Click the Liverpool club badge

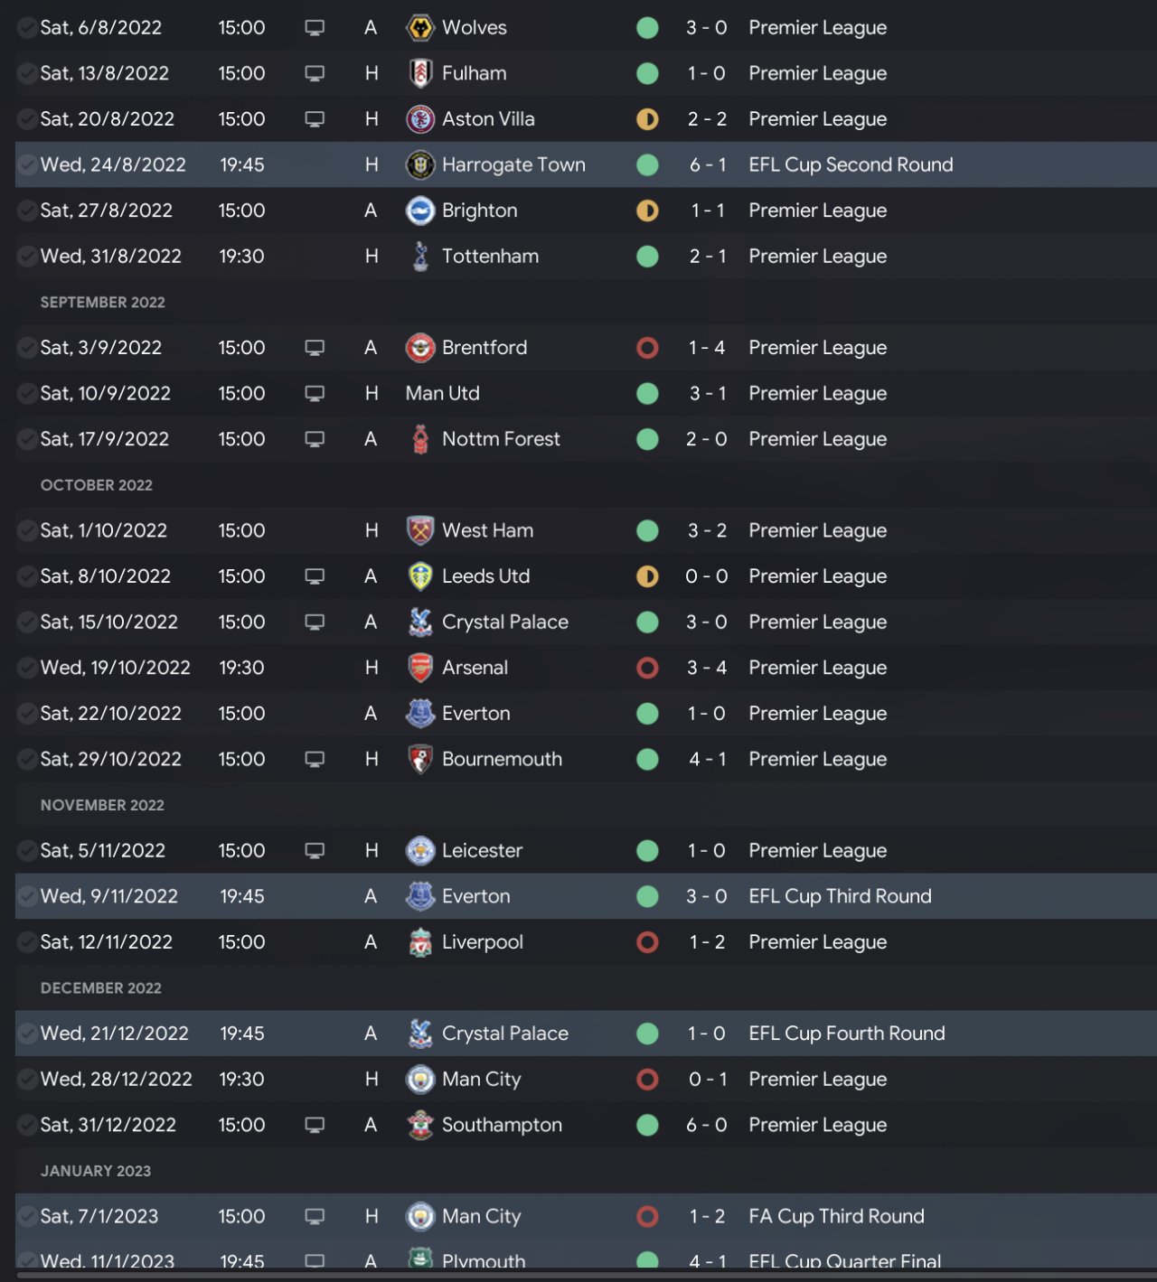[x=420, y=942]
